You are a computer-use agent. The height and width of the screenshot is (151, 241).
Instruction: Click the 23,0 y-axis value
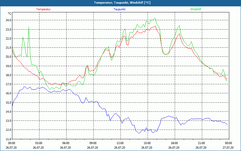coord(8,29)
